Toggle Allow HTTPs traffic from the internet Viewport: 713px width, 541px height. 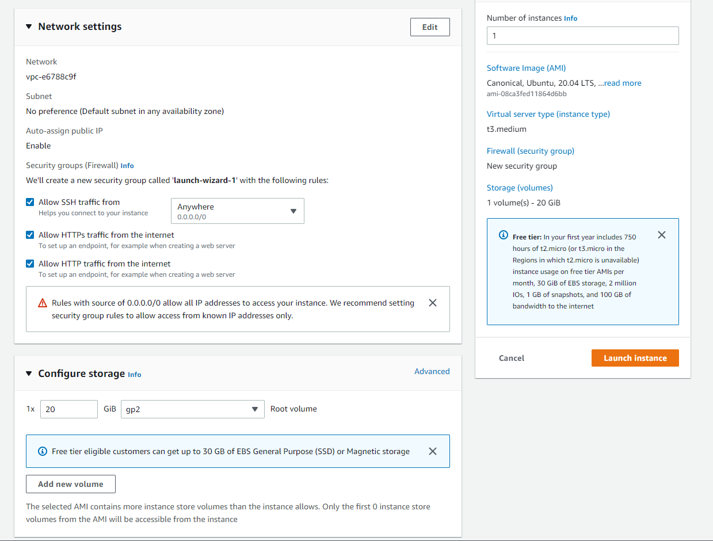pyautogui.click(x=30, y=235)
